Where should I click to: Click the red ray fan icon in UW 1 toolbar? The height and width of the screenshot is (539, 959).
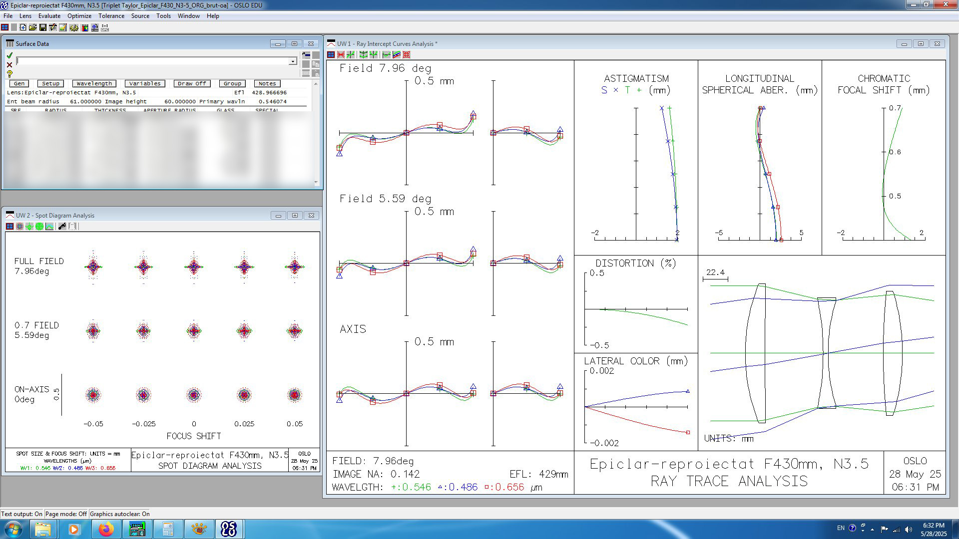click(341, 54)
